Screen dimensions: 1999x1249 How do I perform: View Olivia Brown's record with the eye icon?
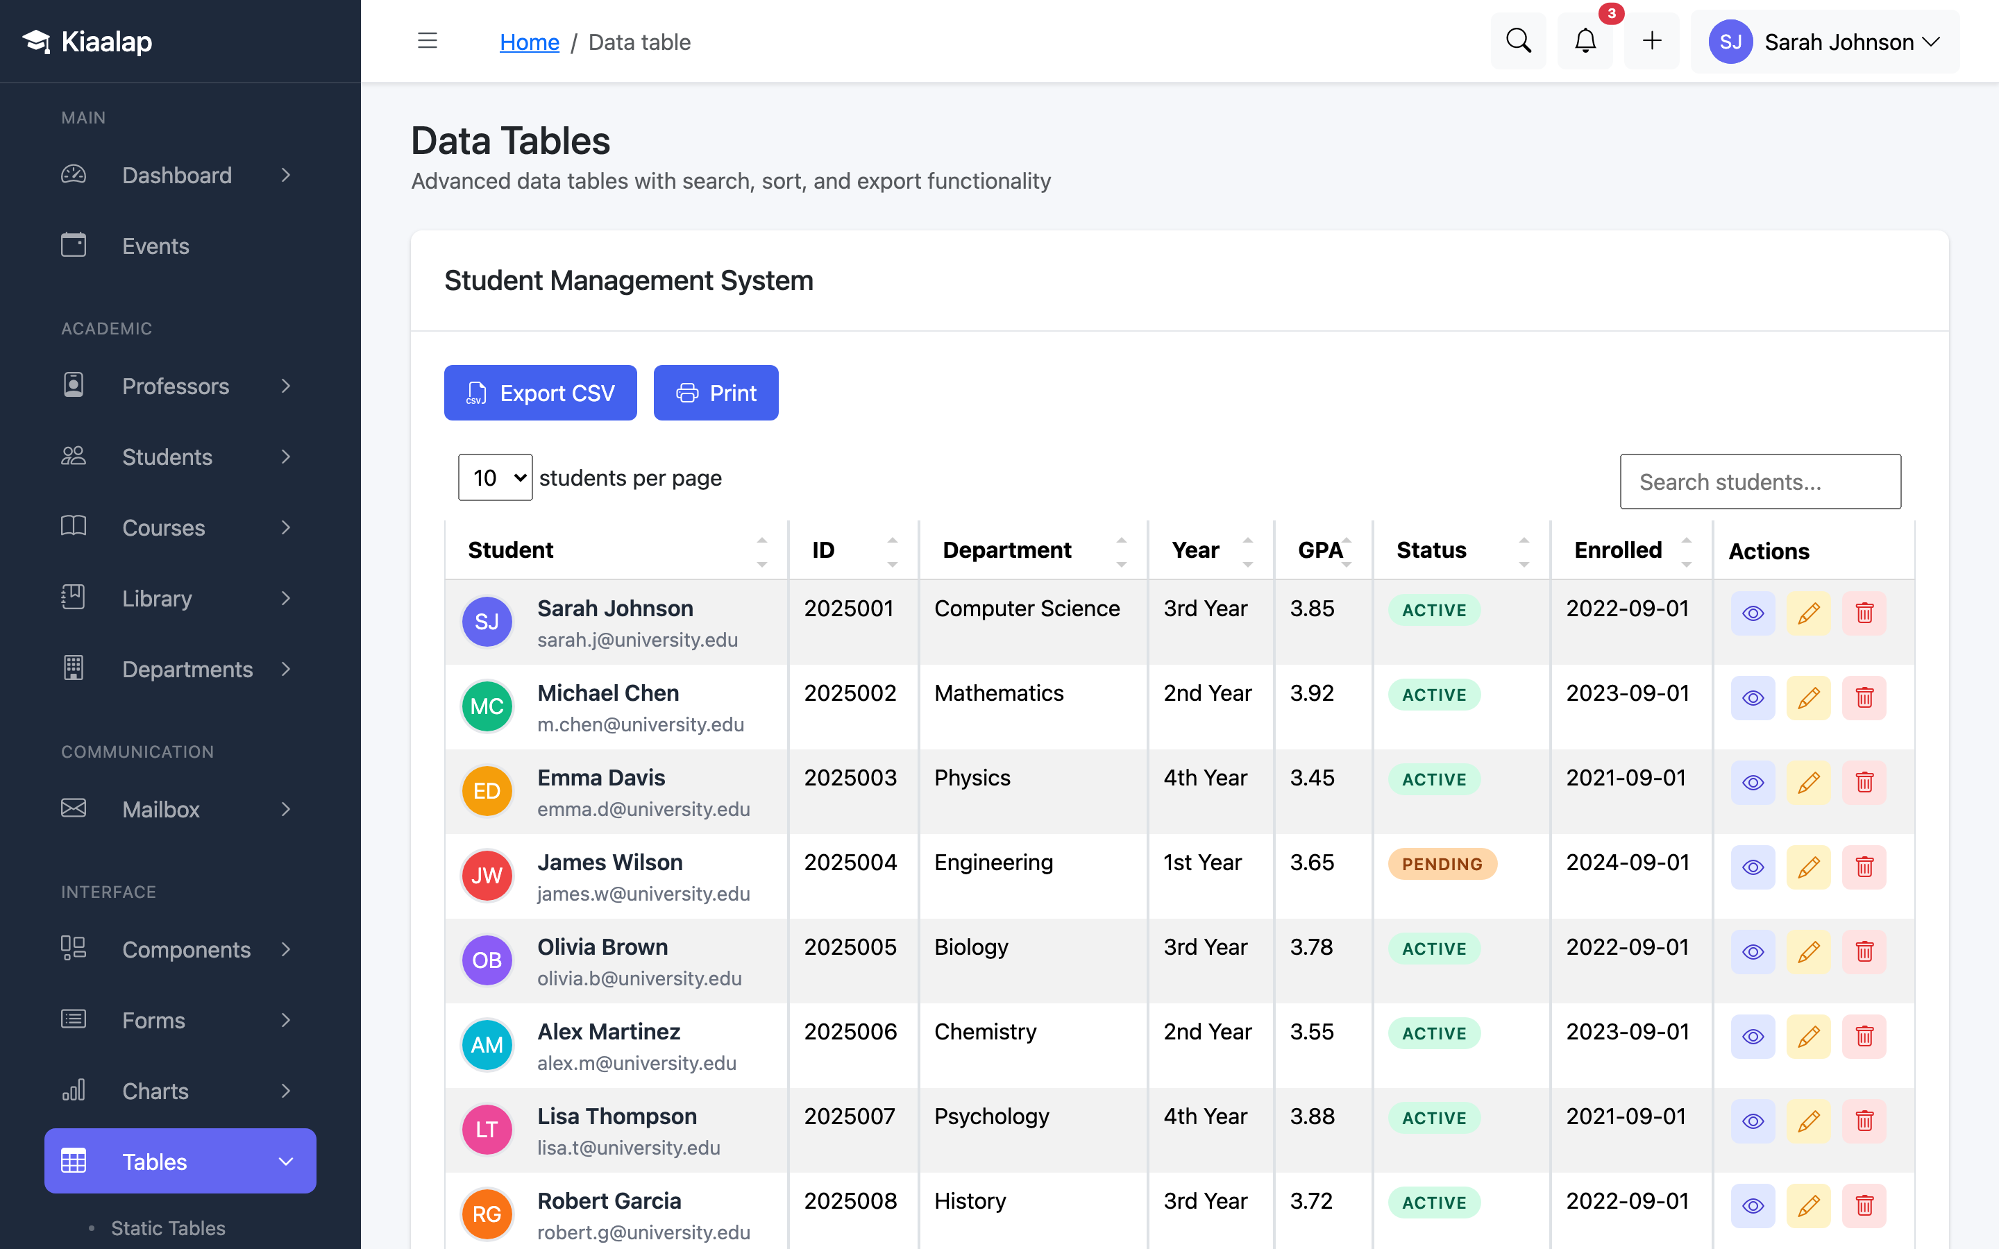pyautogui.click(x=1753, y=951)
